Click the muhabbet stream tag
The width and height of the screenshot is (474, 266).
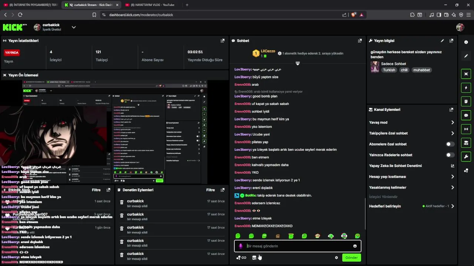tap(421, 70)
